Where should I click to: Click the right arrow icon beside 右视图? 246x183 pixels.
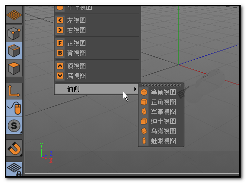point(60,30)
